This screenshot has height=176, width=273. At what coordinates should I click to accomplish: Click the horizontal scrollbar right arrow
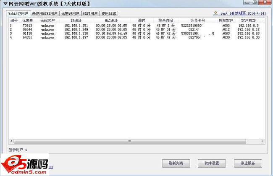click(x=262, y=141)
